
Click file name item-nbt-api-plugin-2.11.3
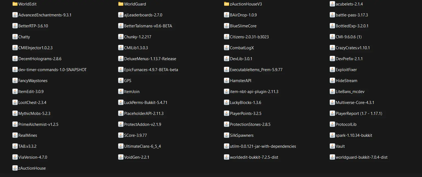254,92
